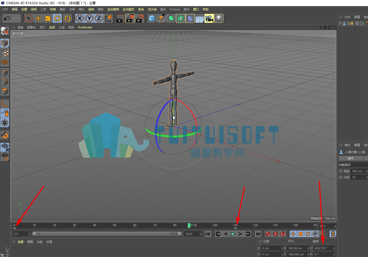Click the green Play forward button
Image resolution: width=368 pixels, height=257 pixels.
pos(233,234)
